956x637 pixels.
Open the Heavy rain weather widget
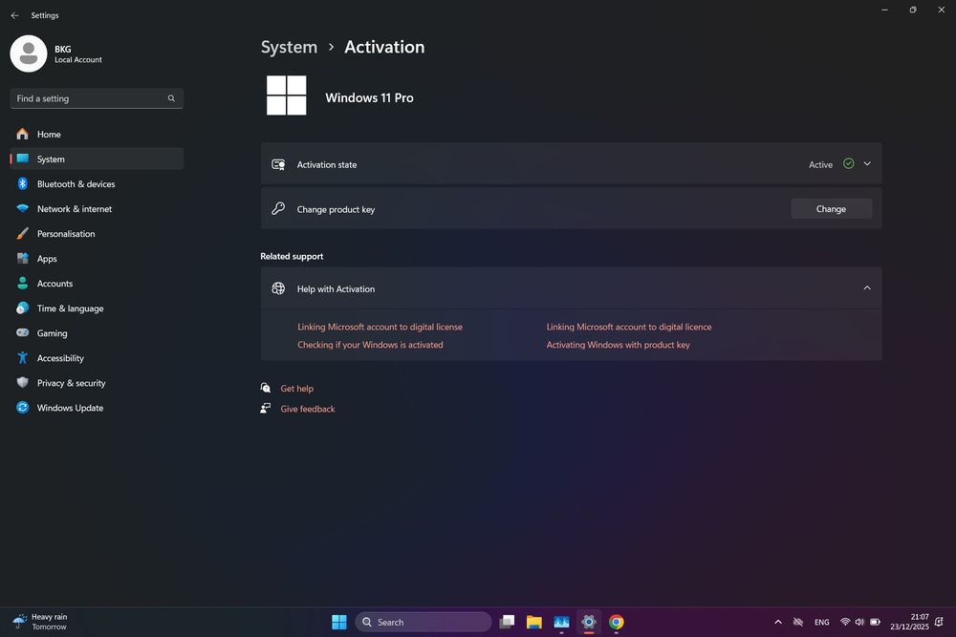(x=40, y=622)
